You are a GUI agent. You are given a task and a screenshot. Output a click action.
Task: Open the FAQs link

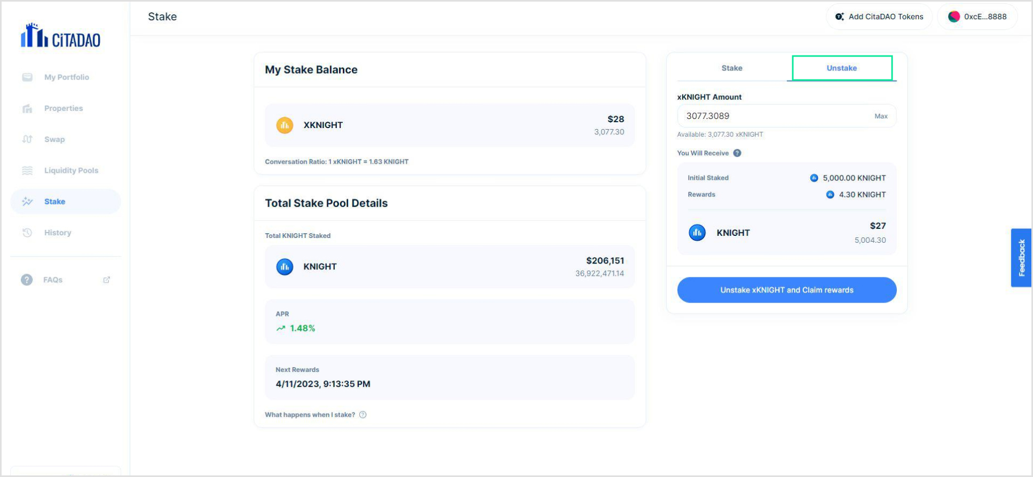pyautogui.click(x=66, y=280)
